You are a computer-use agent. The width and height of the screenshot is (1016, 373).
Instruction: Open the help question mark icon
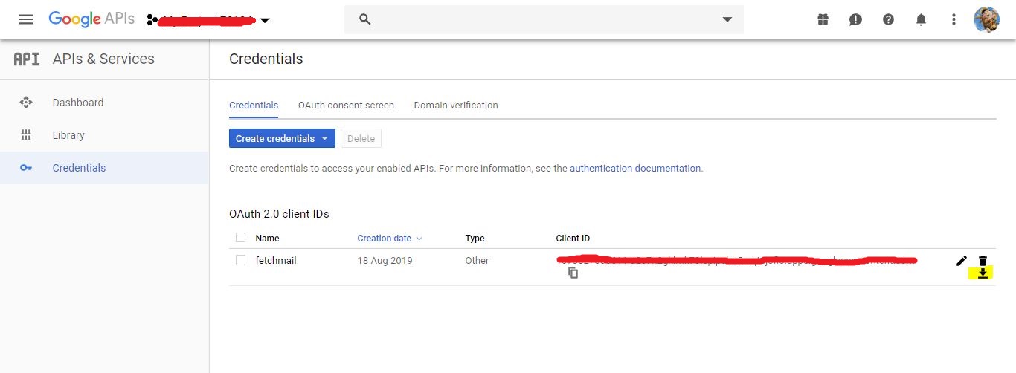(x=888, y=20)
